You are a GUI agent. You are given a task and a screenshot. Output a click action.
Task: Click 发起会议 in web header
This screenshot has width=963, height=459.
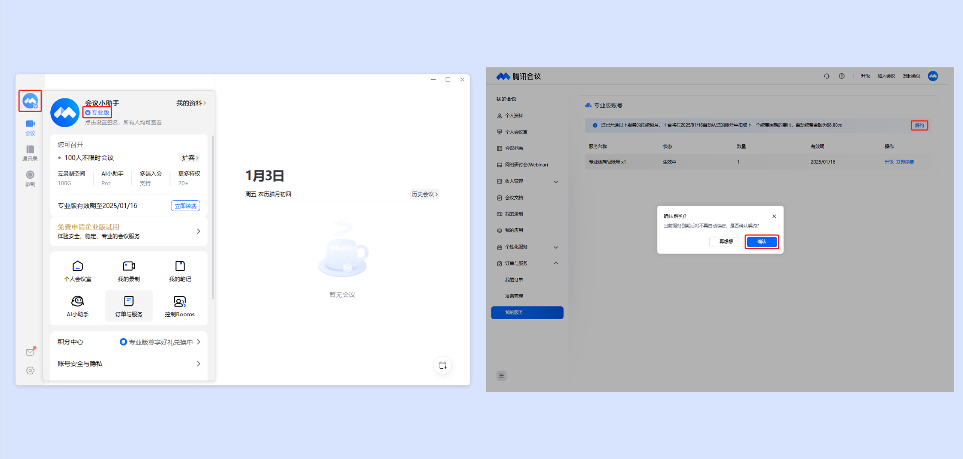[x=911, y=76]
